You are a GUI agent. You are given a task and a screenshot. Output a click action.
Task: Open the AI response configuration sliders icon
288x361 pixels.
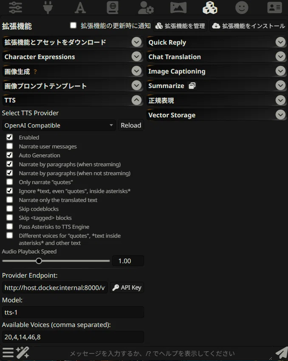click(x=15, y=7)
